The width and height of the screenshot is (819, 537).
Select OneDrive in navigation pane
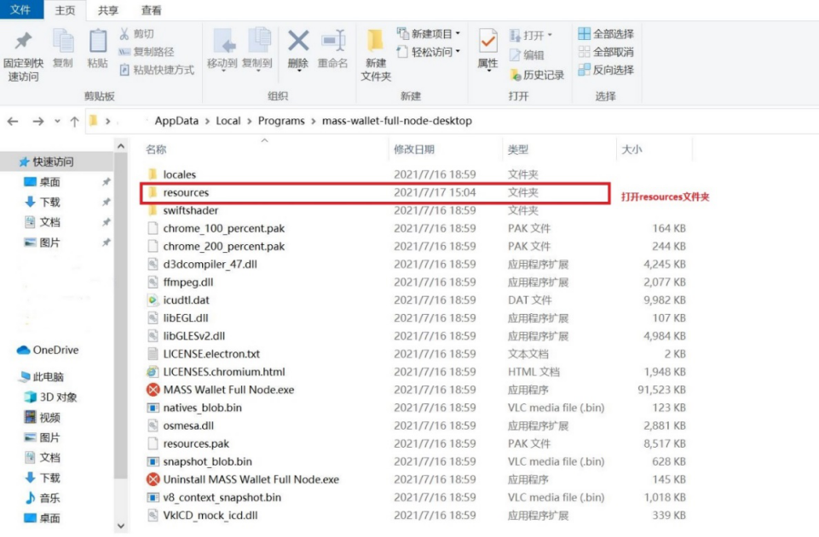[55, 350]
